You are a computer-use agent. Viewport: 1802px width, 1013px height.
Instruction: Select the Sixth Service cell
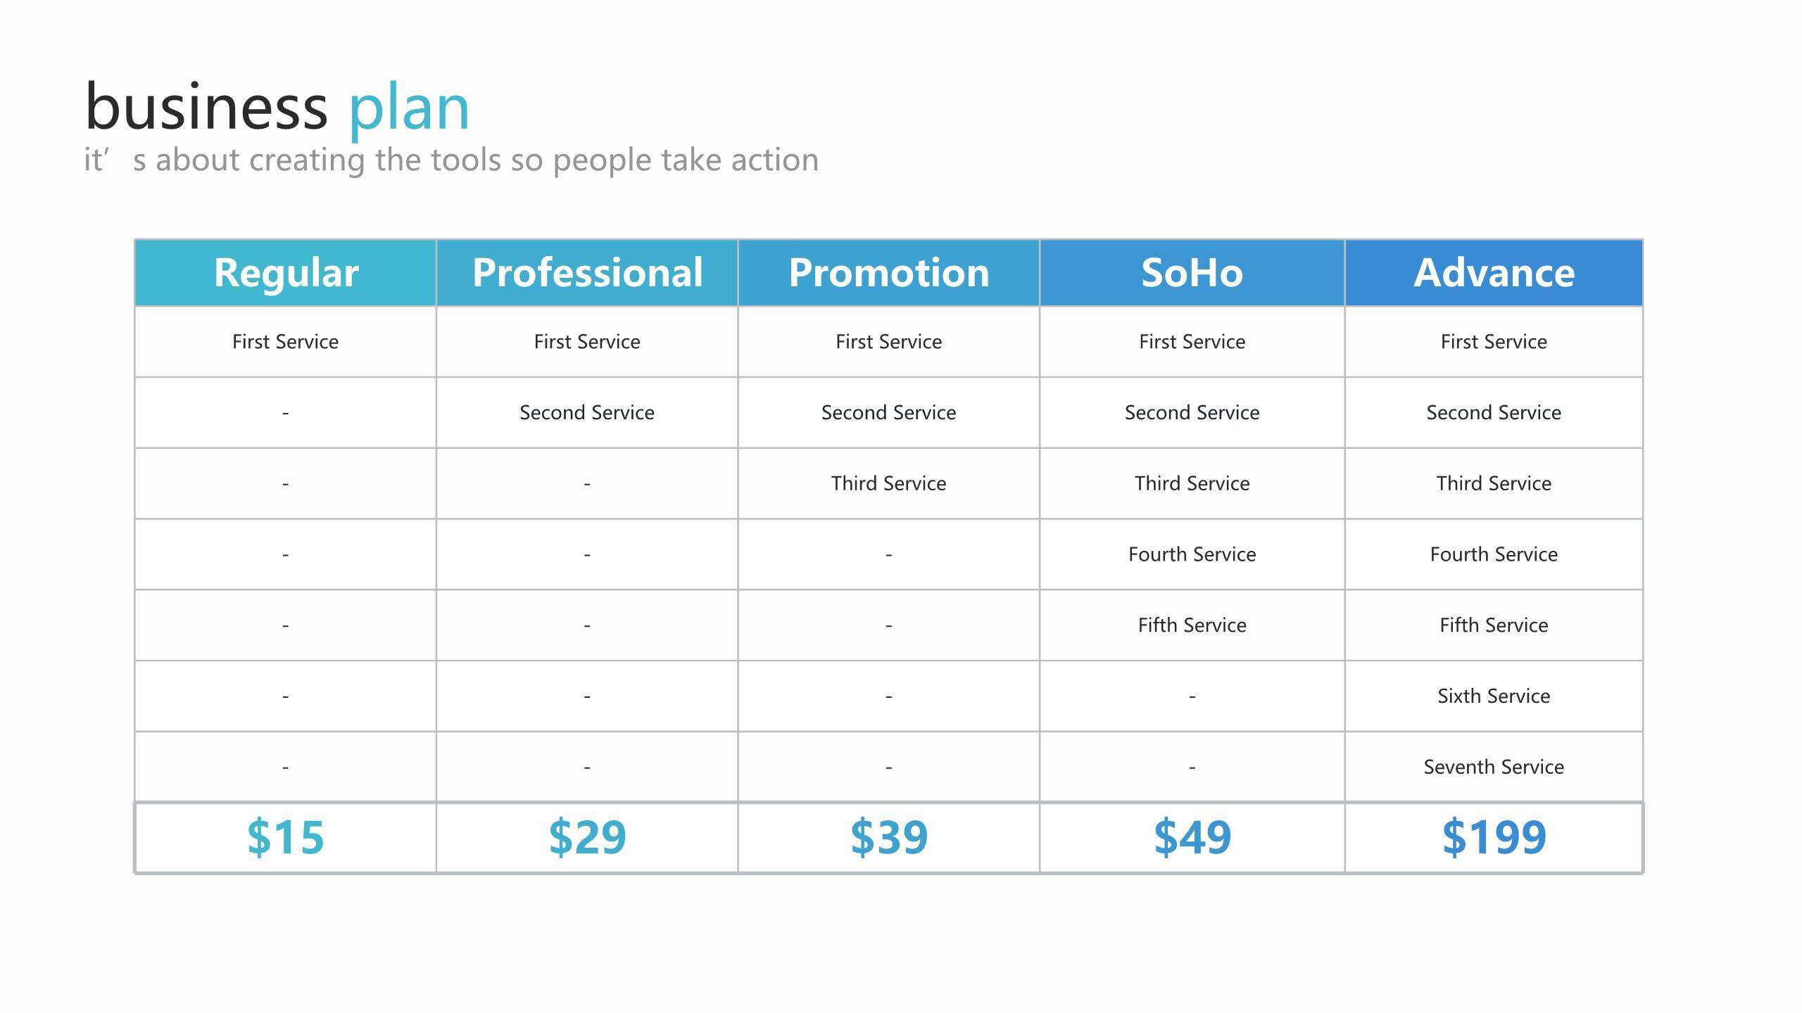(x=1494, y=696)
